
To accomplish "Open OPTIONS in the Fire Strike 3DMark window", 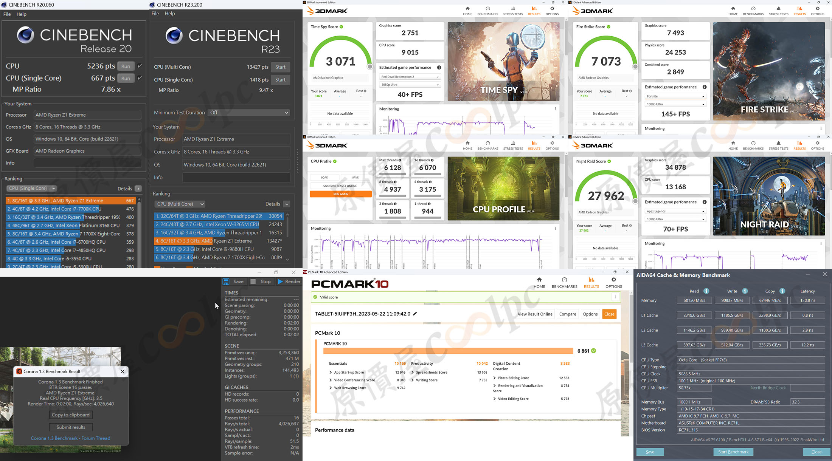I will 818,11.
